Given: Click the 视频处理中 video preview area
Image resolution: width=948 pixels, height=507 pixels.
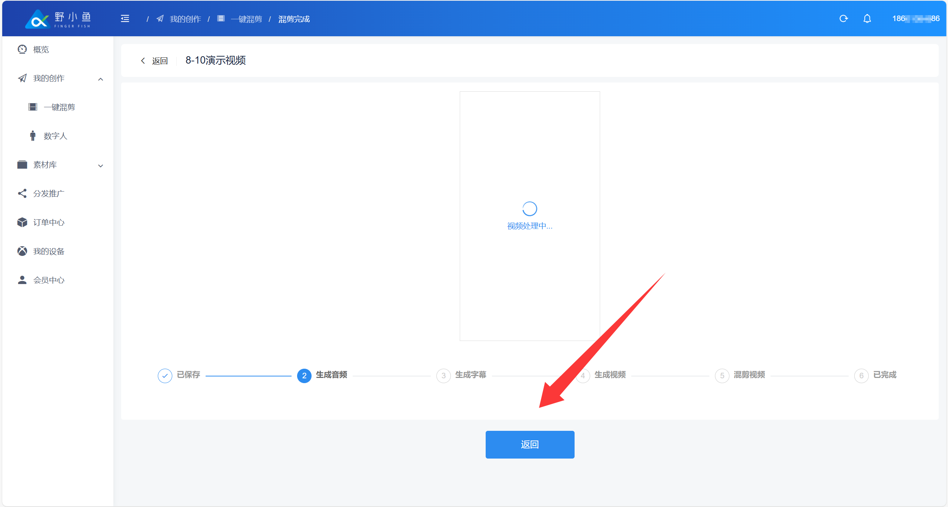Looking at the screenshot, I should (529, 216).
